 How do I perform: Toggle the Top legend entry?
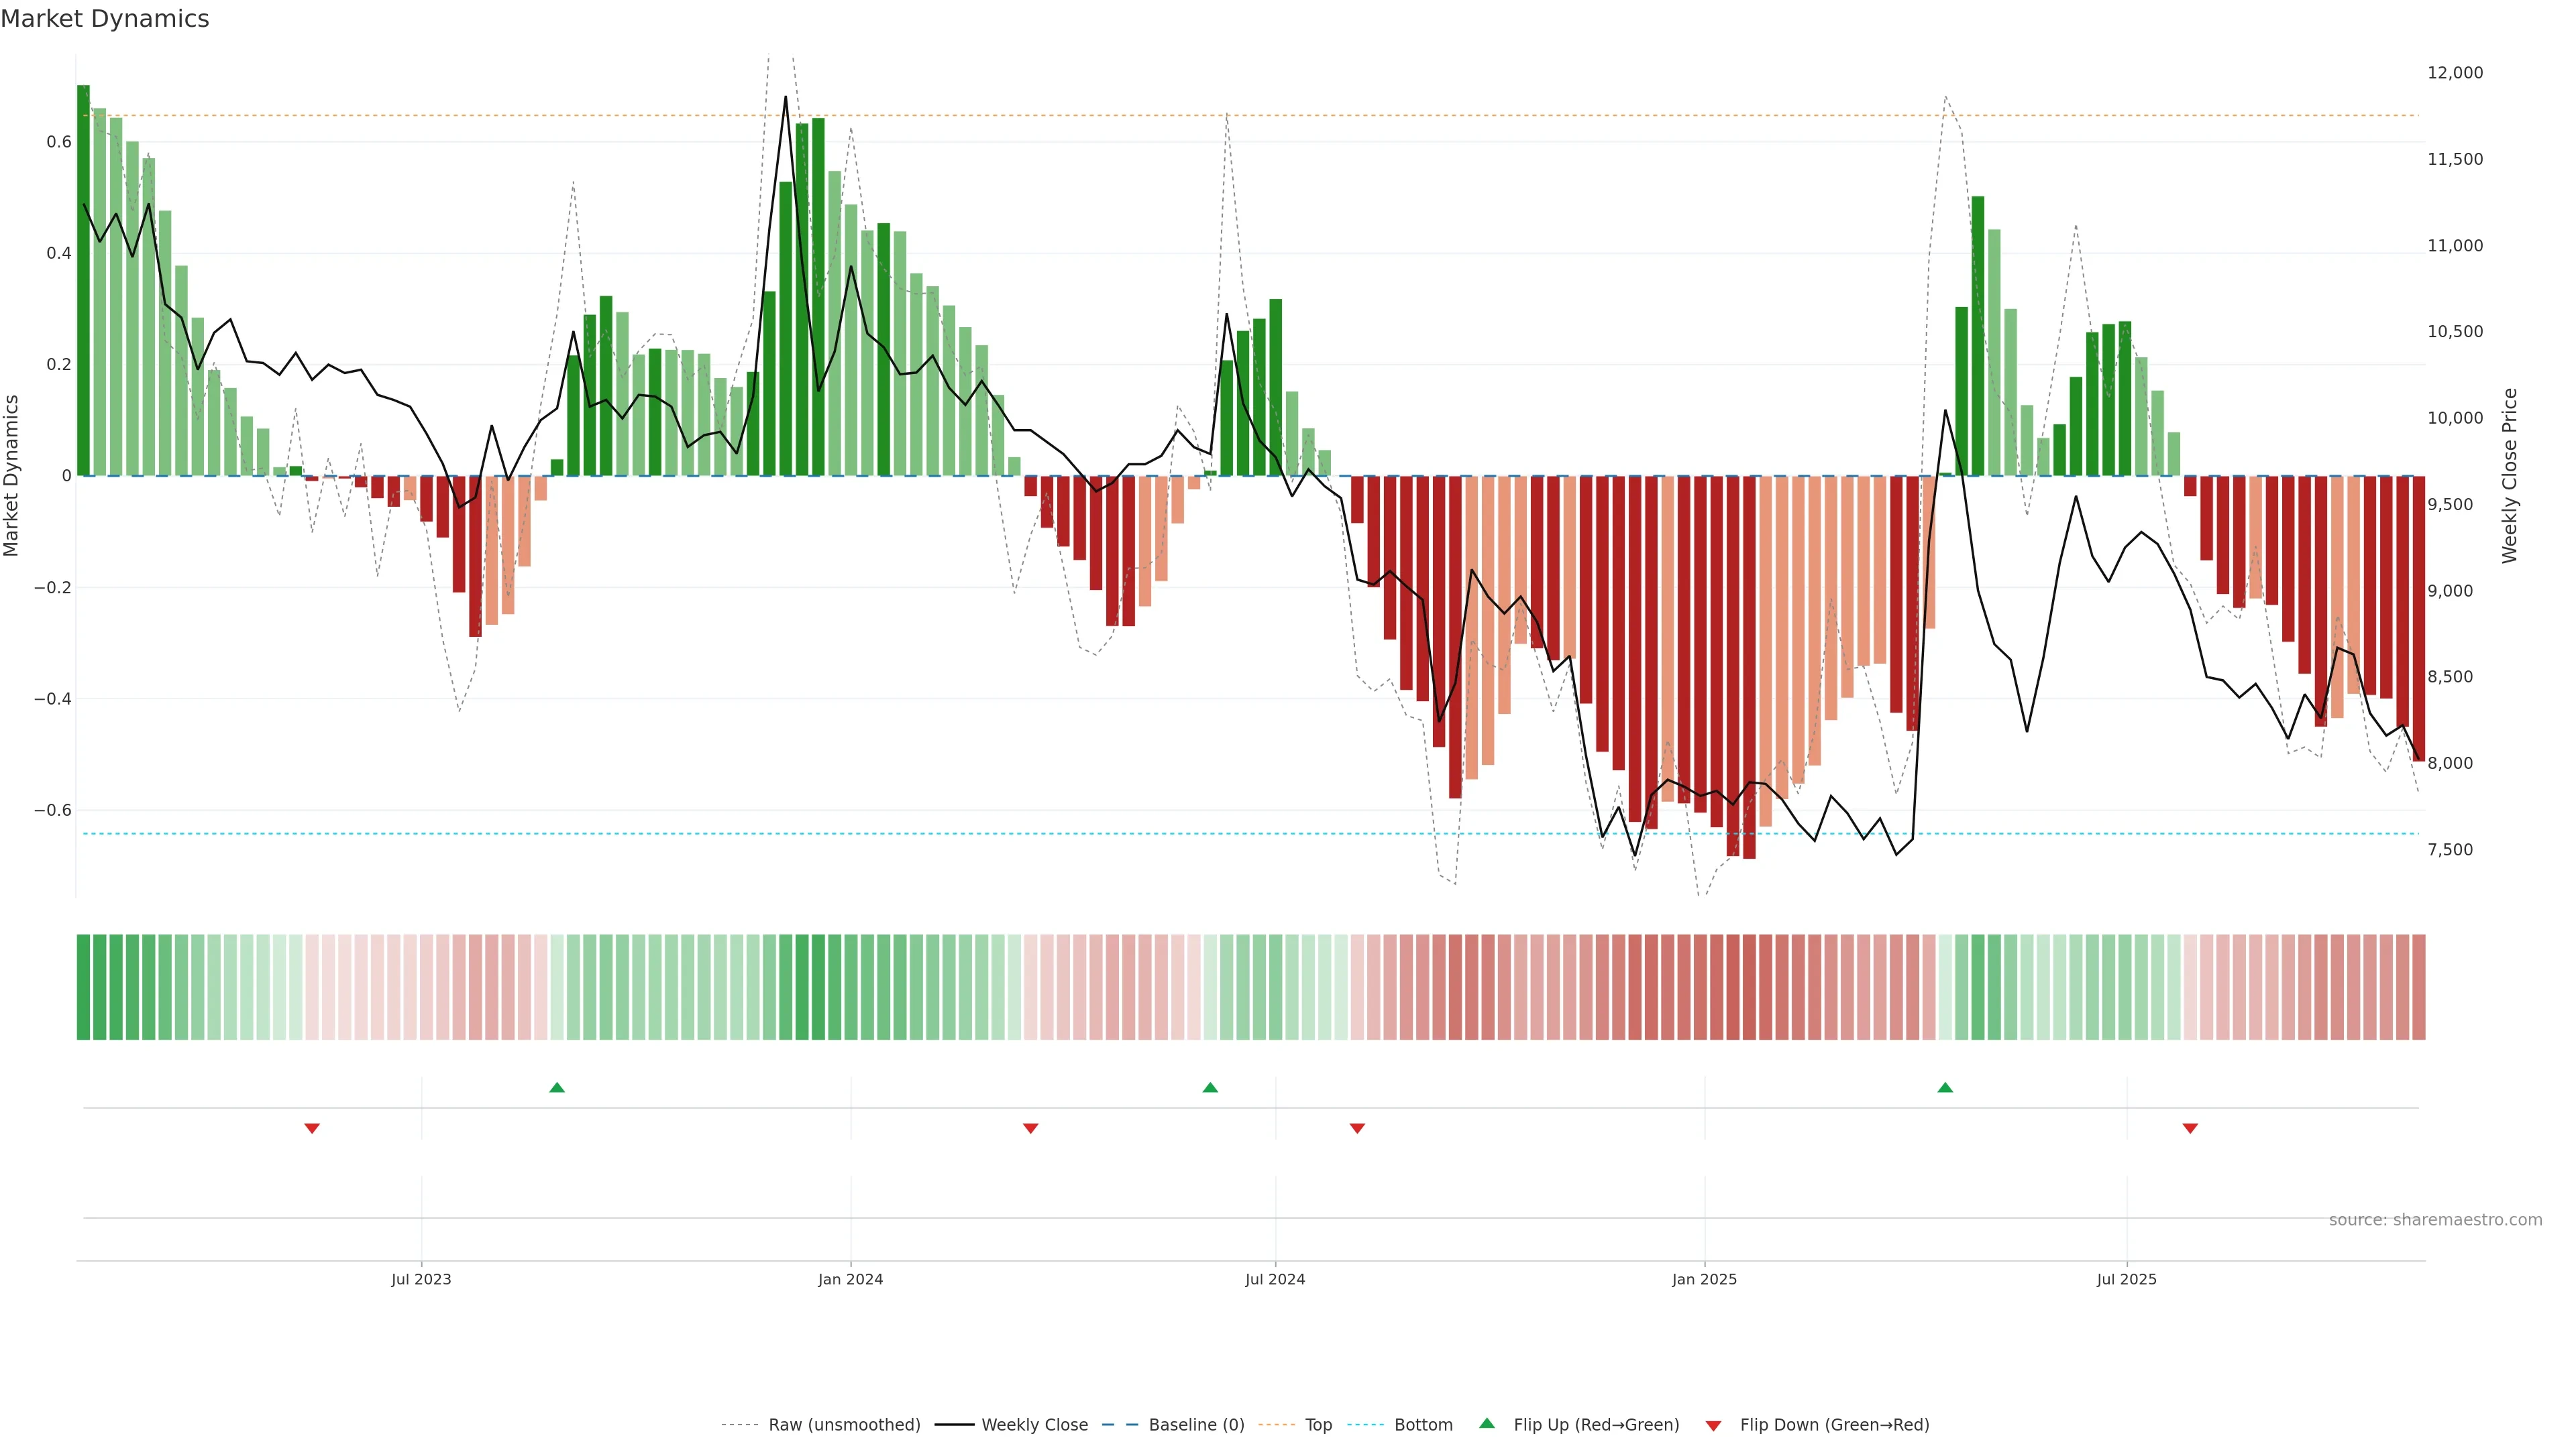[x=1318, y=1425]
